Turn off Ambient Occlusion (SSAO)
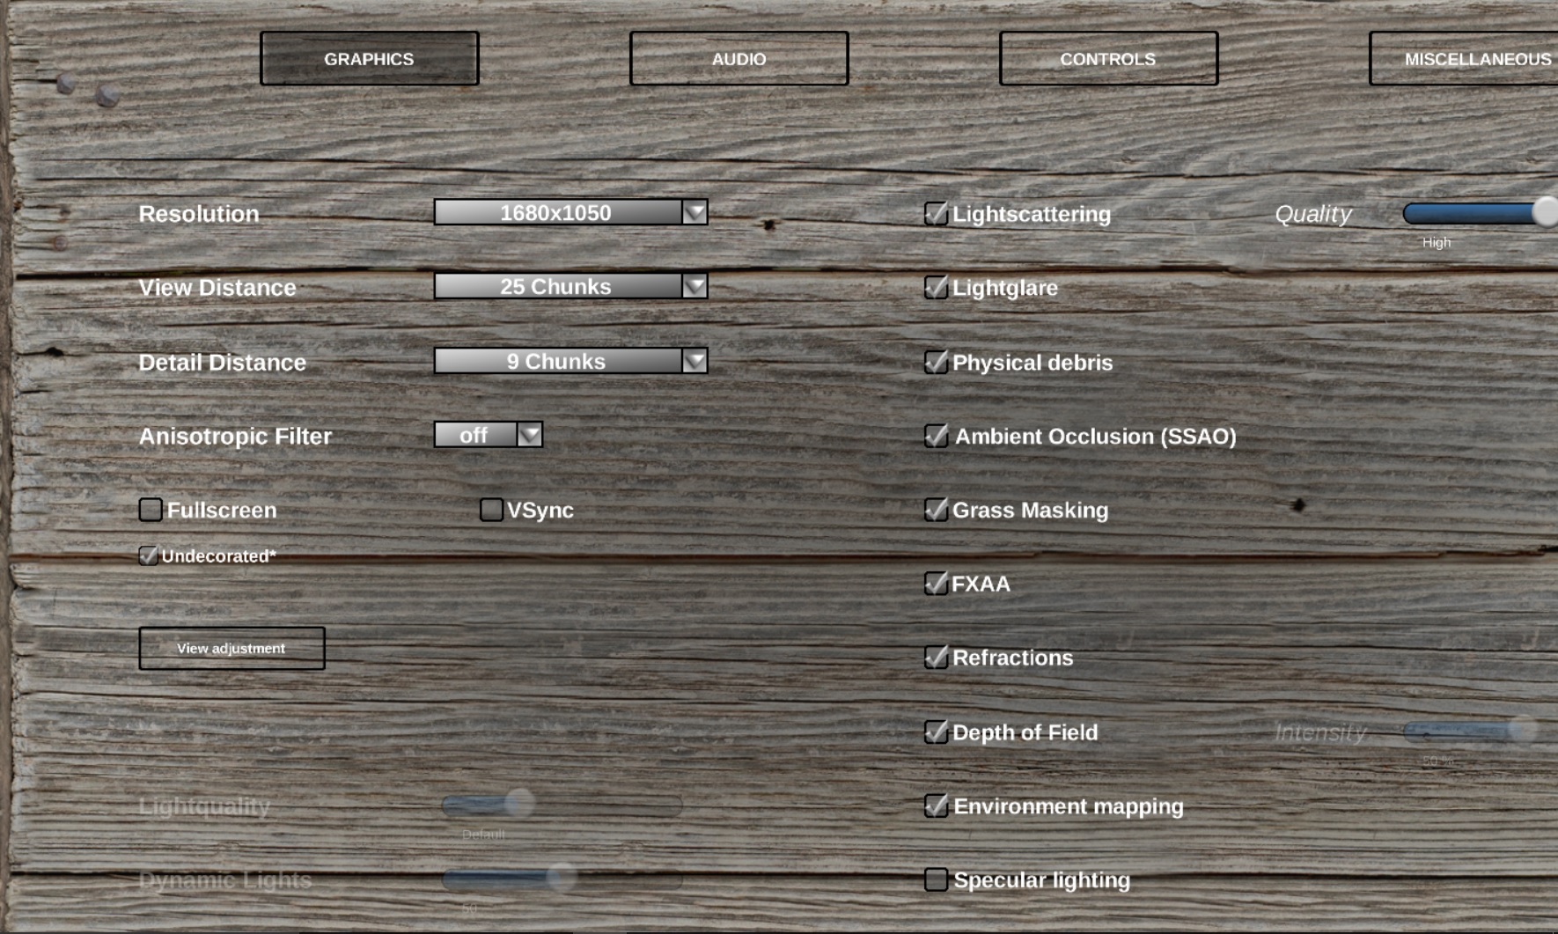Viewport: 1558px width, 934px height. click(x=936, y=436)
